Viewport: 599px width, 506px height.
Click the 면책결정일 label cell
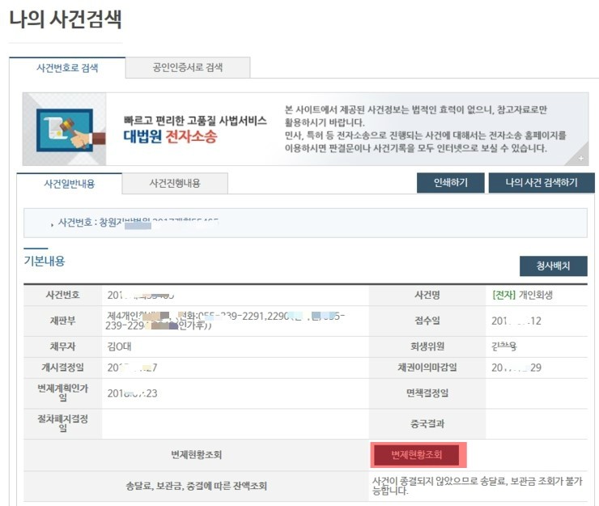[427, 393]
